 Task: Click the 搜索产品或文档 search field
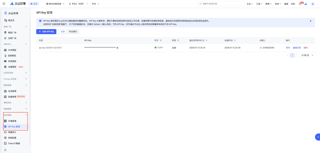pyautogui.click(x=221, y=4)
